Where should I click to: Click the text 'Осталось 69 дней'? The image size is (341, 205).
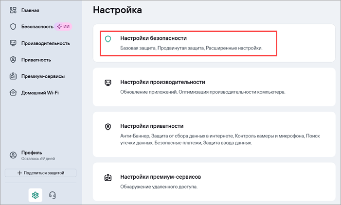tap(38, 159)
